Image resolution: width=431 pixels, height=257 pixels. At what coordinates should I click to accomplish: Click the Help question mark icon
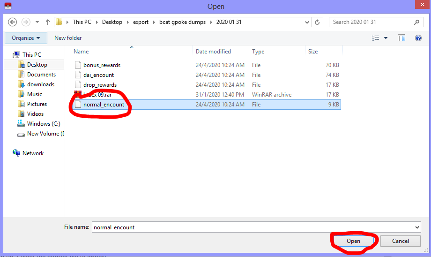[418, 38]
